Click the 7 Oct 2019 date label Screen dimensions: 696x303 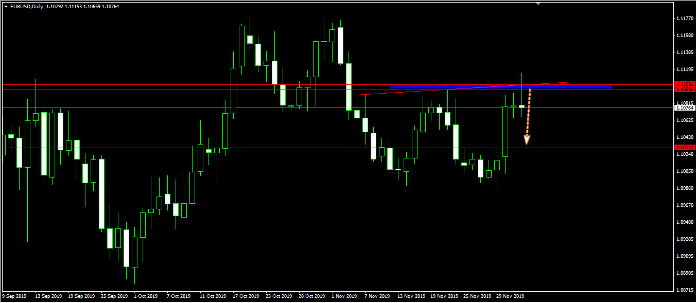coord(179,296)
